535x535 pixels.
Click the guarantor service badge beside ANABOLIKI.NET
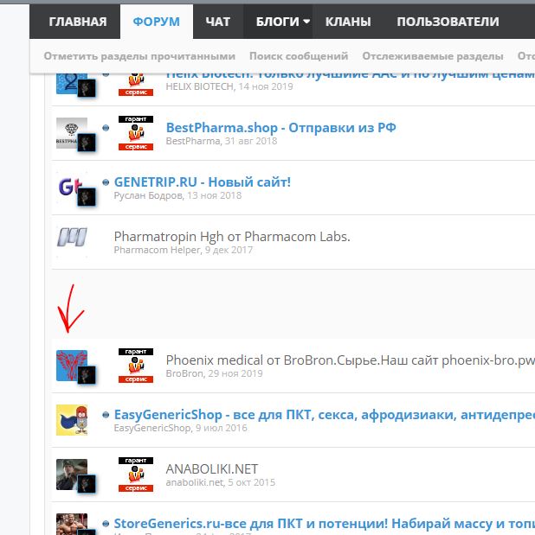point(136,475)
